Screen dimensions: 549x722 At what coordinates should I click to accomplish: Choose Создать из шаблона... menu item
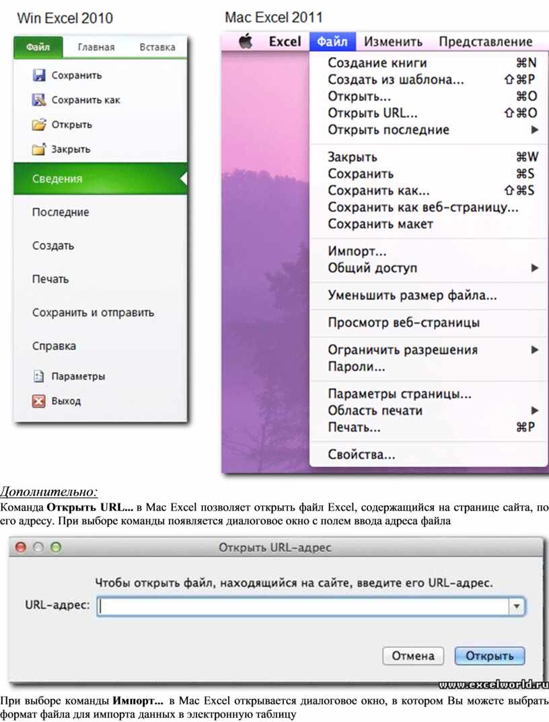point(429,79)
